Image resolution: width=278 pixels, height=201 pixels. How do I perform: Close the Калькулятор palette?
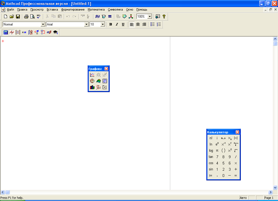pyautogui.click(x=237, y=132)
